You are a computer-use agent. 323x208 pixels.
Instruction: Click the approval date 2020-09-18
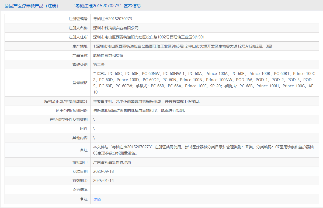[103, 171]
